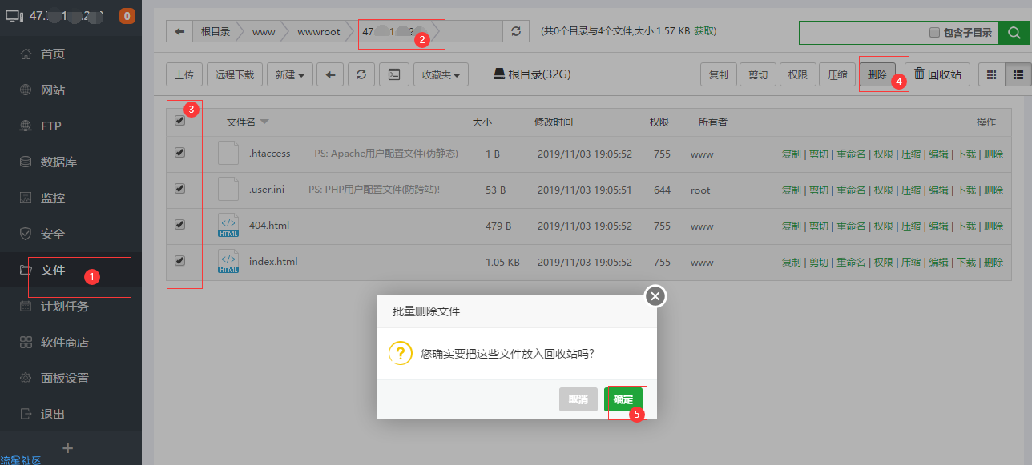This screenshot has width=1032, height=465.
Task: Click the 面板设置 gear icon
Action: 26,379
